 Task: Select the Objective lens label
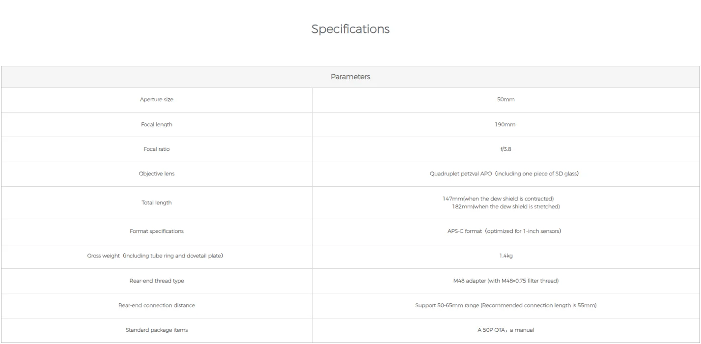point(156,174)
